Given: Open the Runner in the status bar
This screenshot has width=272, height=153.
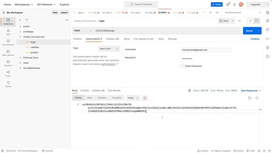Looking at the screenshot, I should point(238,151).
